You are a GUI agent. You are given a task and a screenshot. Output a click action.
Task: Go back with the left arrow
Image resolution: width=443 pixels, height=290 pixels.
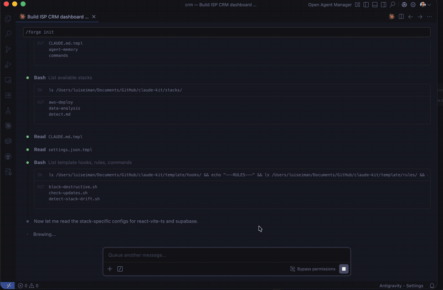[410, 17]
